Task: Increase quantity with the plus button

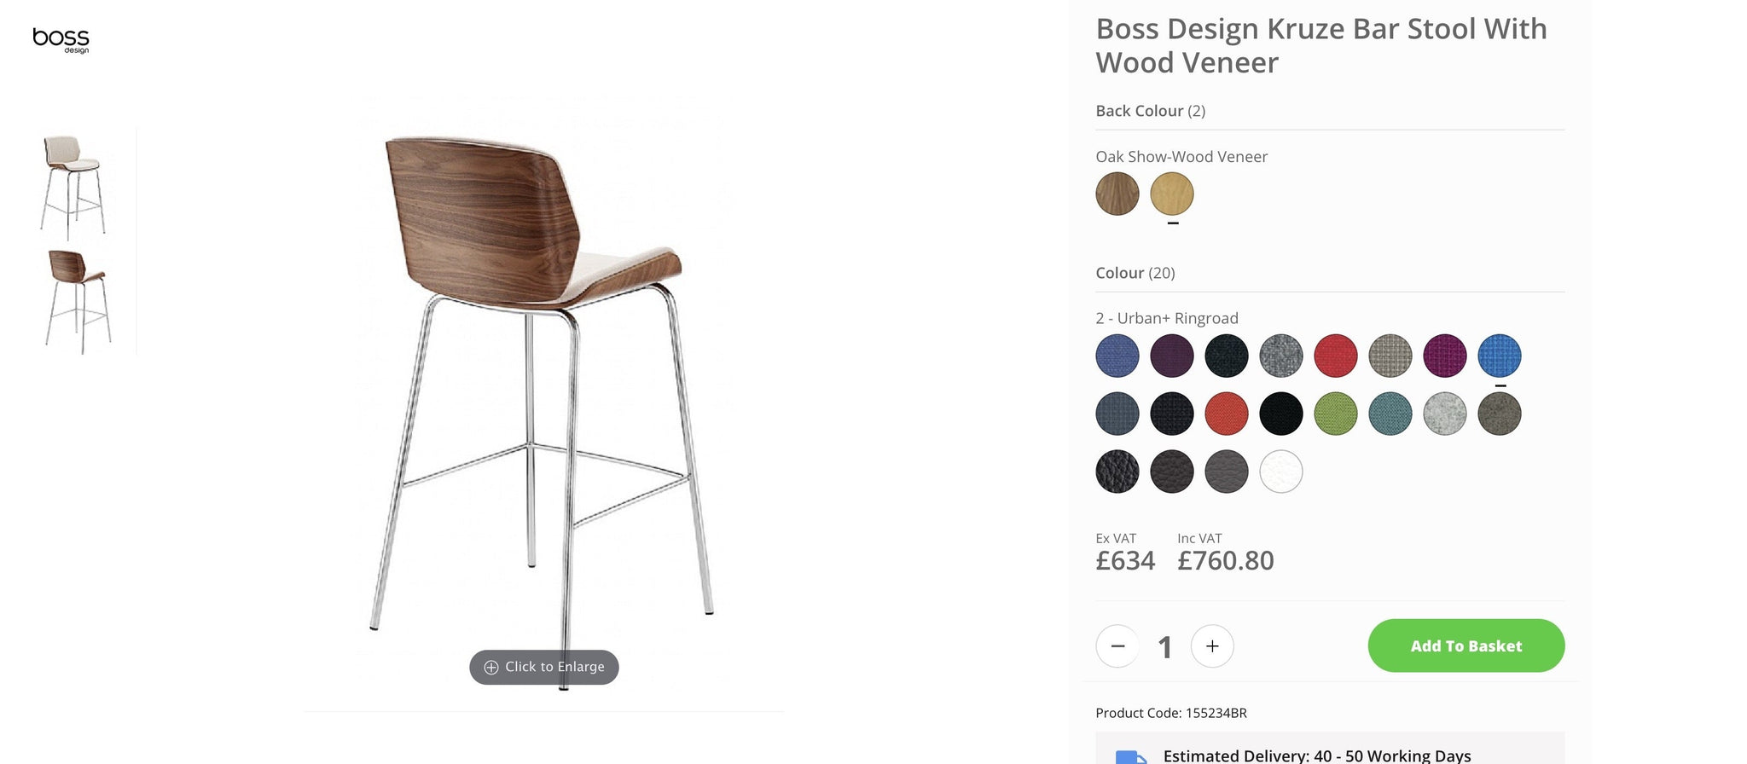Action: [x=1212, y=646]
